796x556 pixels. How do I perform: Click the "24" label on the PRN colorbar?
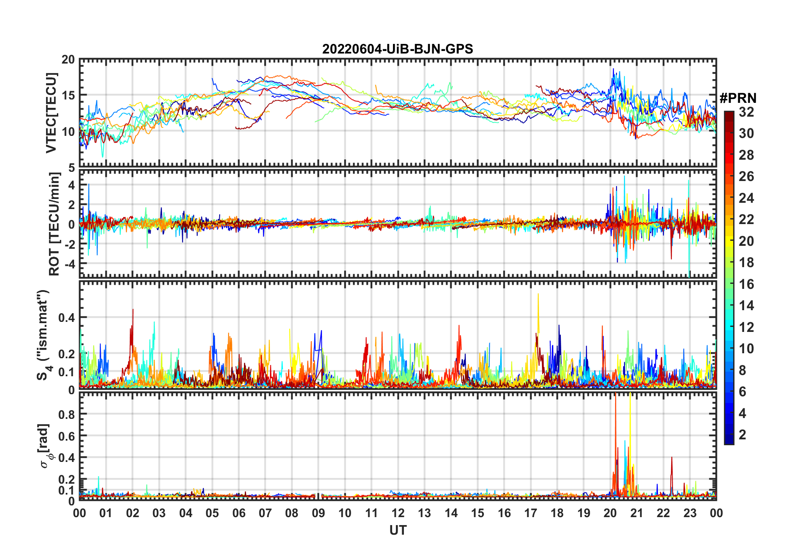(746, 198)
